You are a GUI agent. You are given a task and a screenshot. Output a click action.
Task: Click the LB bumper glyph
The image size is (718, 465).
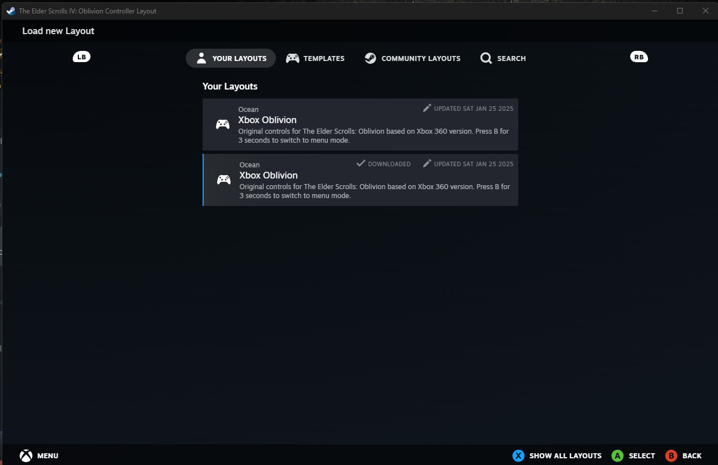[82, 57]
